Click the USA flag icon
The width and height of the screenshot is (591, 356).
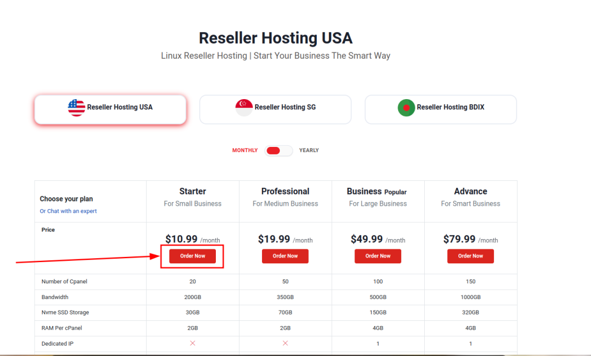point(76,108)
